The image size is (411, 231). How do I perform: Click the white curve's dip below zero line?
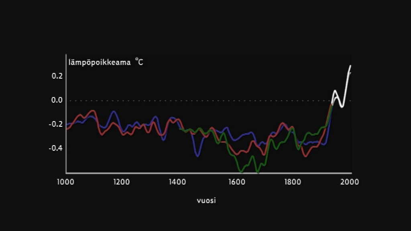342,107
